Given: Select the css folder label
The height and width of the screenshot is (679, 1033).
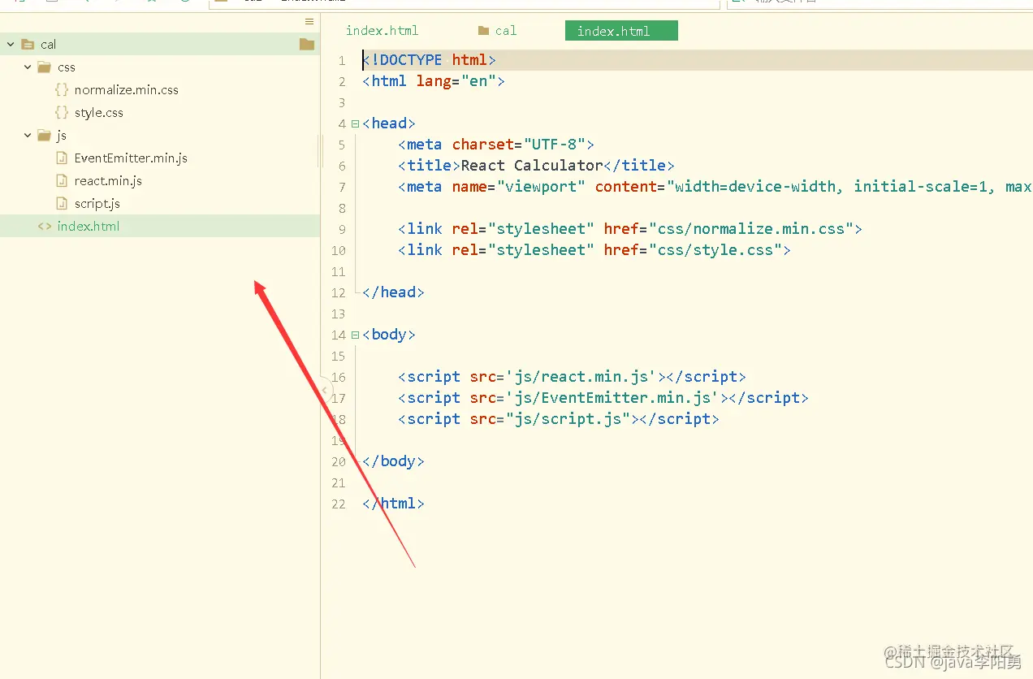Looking at the screenshot, I should tap(67, 67).
